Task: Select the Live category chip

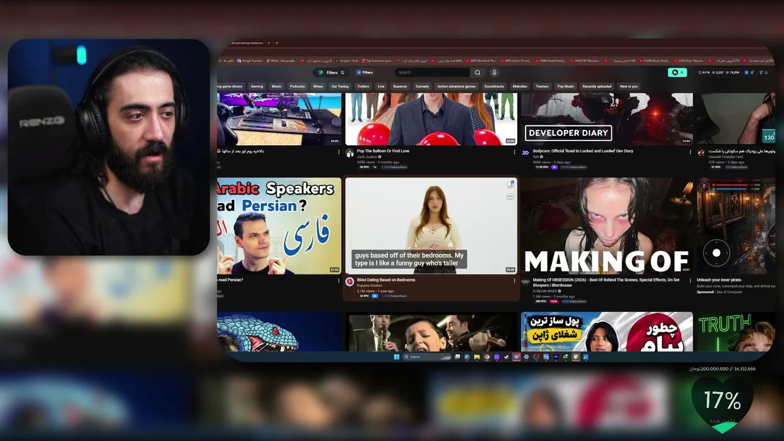Action: pos(381,86)
